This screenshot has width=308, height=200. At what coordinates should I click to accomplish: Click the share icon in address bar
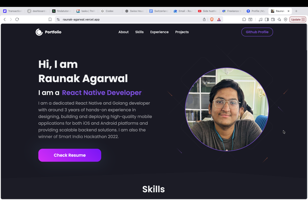point(204,19)
